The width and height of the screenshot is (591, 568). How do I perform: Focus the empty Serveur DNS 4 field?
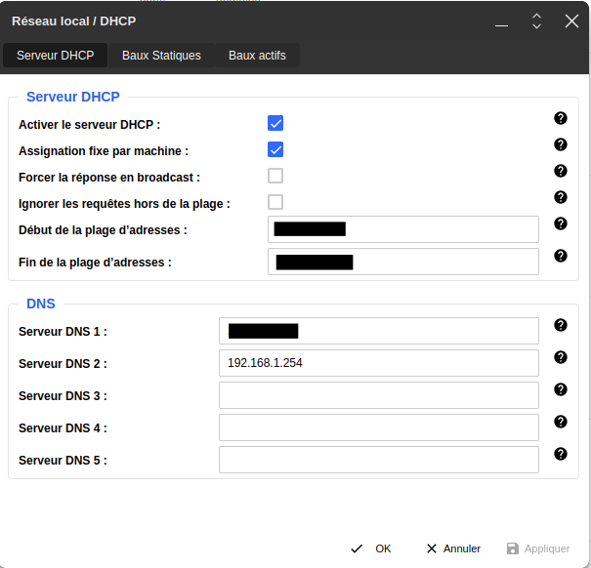click(x=378, y=427)
